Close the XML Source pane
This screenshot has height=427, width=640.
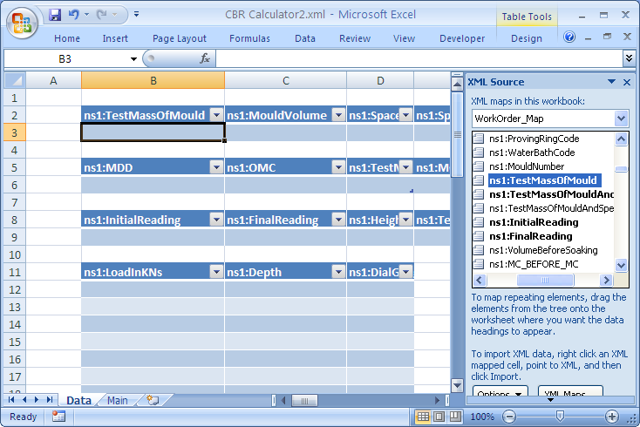(626, 82)
